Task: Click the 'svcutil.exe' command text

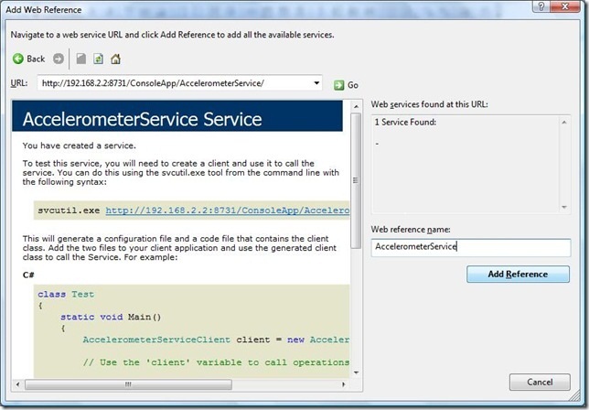Action: (x=69, y=210)
